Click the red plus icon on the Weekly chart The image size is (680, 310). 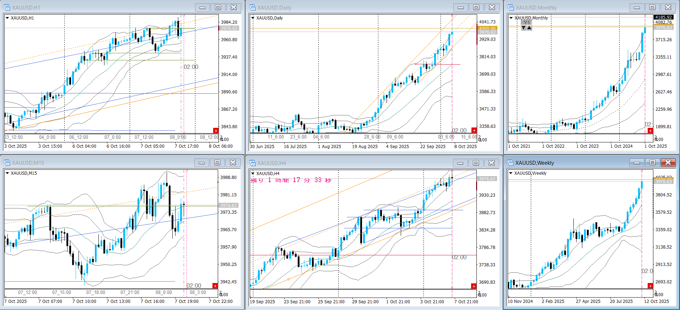[650, 285]
